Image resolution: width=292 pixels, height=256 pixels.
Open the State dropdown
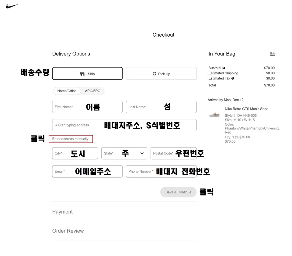(124, 153)
